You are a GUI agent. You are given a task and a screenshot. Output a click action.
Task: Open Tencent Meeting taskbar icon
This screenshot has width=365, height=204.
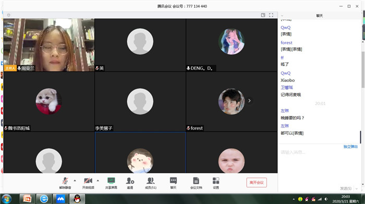coord(60,199)
